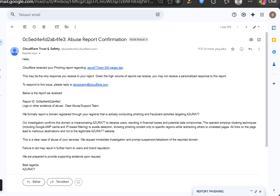280x196 pixels.
Task: Open Google Tasks side panel
Action: 274,52
